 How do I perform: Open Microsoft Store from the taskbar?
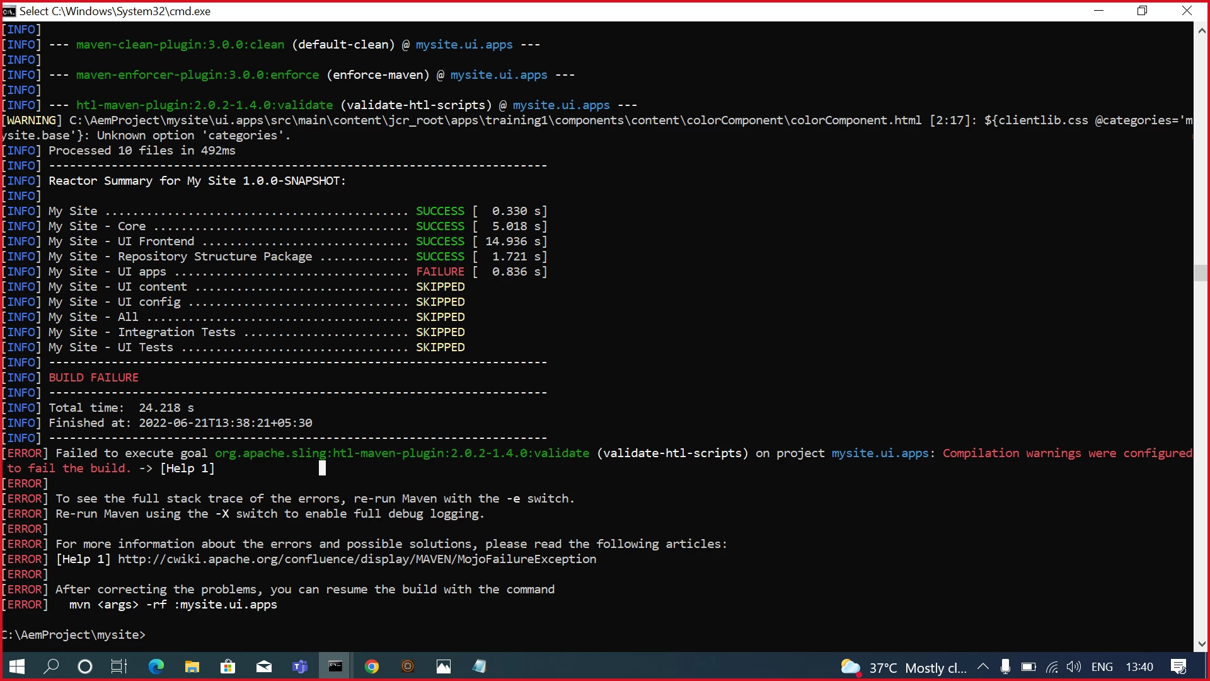pyautogui.click(x=228, y=666)
